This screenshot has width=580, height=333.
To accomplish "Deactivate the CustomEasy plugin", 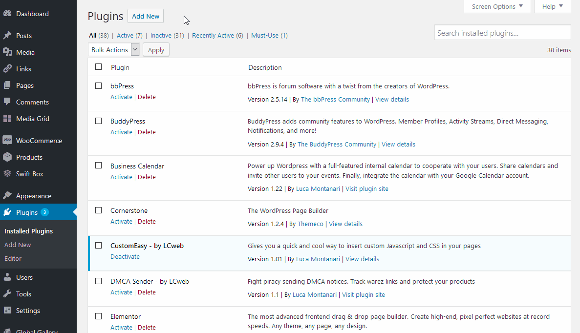I will [125, 256].
